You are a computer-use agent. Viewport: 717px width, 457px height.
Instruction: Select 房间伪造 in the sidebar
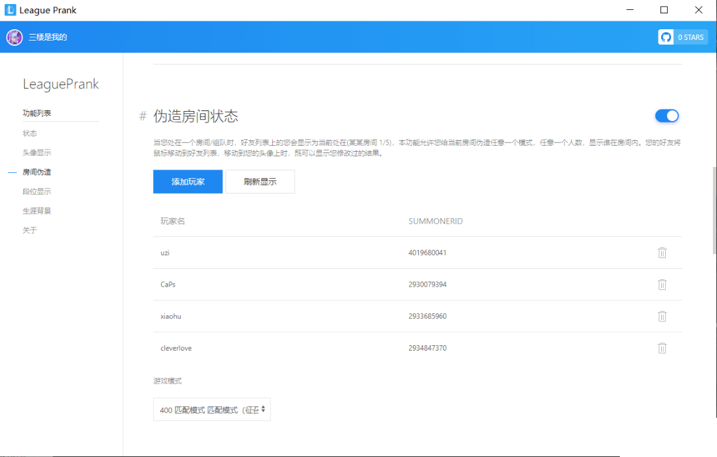click(37, 172)
